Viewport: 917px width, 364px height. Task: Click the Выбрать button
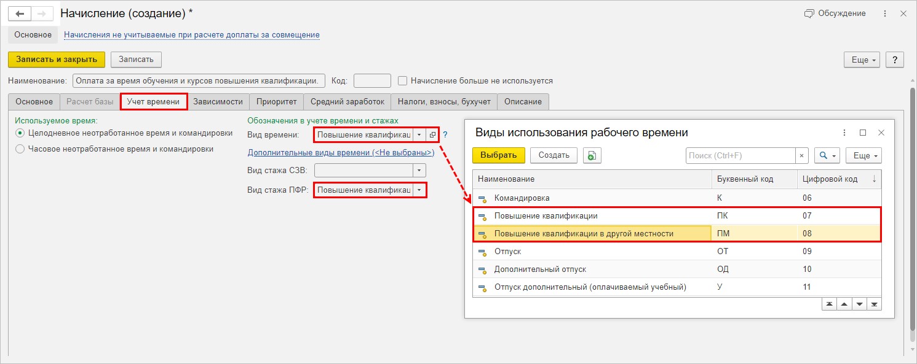point(499,155)
